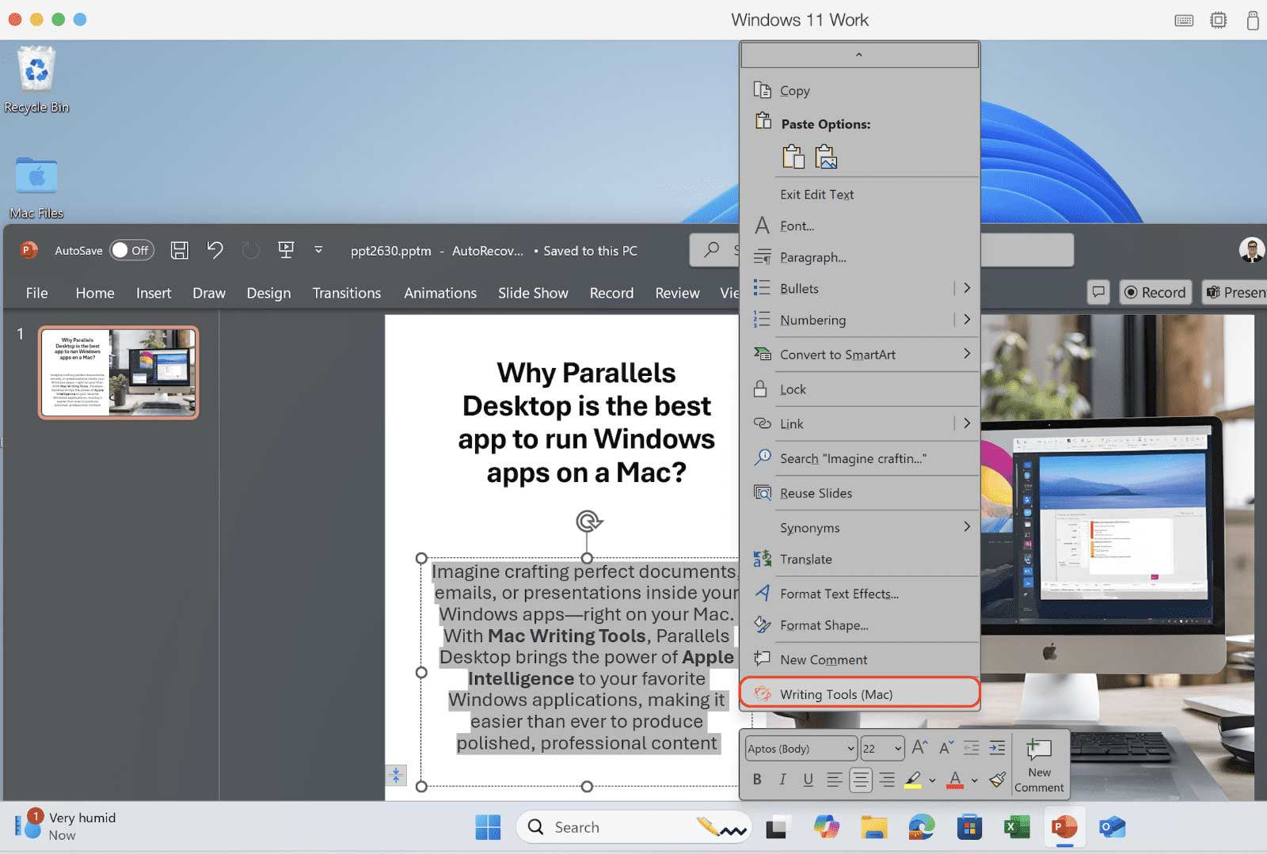Image resolution: width=1267 pixels, height=854 pixels.
Task: Toggle AutoSave on
Action: click(131, 250)
